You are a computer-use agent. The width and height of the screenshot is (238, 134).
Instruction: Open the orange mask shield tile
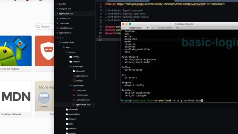click(x=45, y=54)
